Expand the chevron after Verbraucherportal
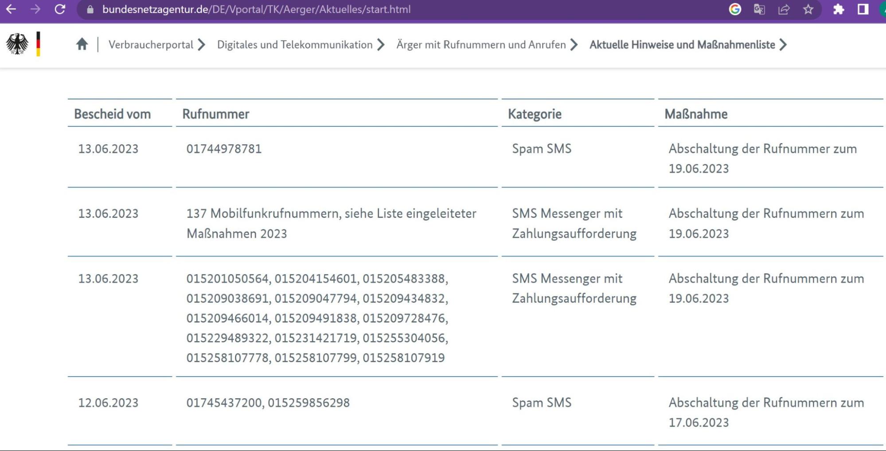 pos(203,44)
